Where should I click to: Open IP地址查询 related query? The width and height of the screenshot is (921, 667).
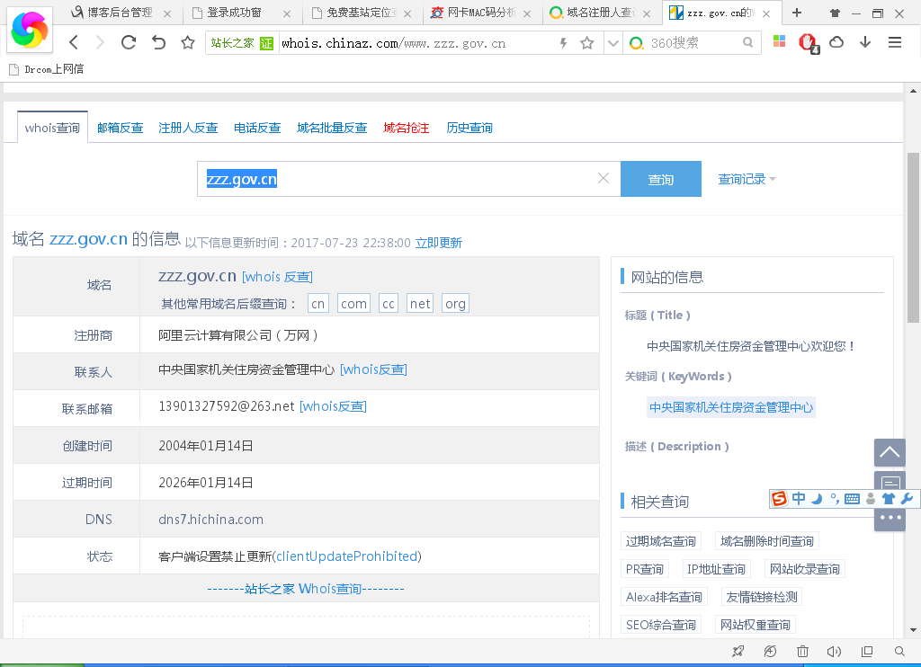tap(716, 569)
